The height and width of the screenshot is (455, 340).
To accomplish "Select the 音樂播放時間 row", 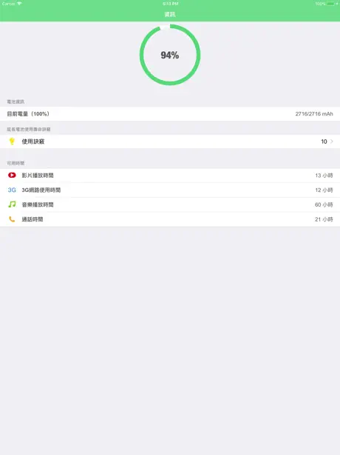I will 170,205.
